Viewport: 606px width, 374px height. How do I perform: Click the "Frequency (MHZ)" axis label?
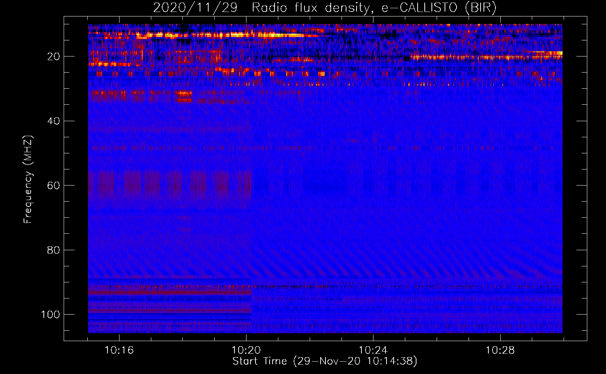coord(28,180)
